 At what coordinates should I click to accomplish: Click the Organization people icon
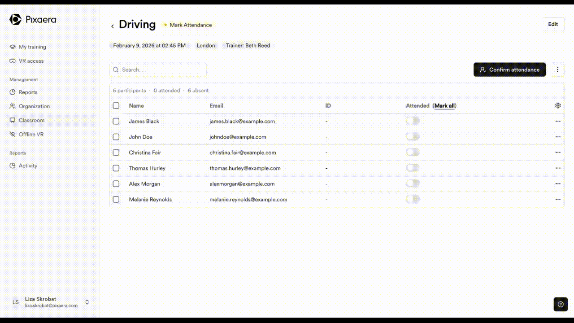pyautogui.click(x=13, y=106)
